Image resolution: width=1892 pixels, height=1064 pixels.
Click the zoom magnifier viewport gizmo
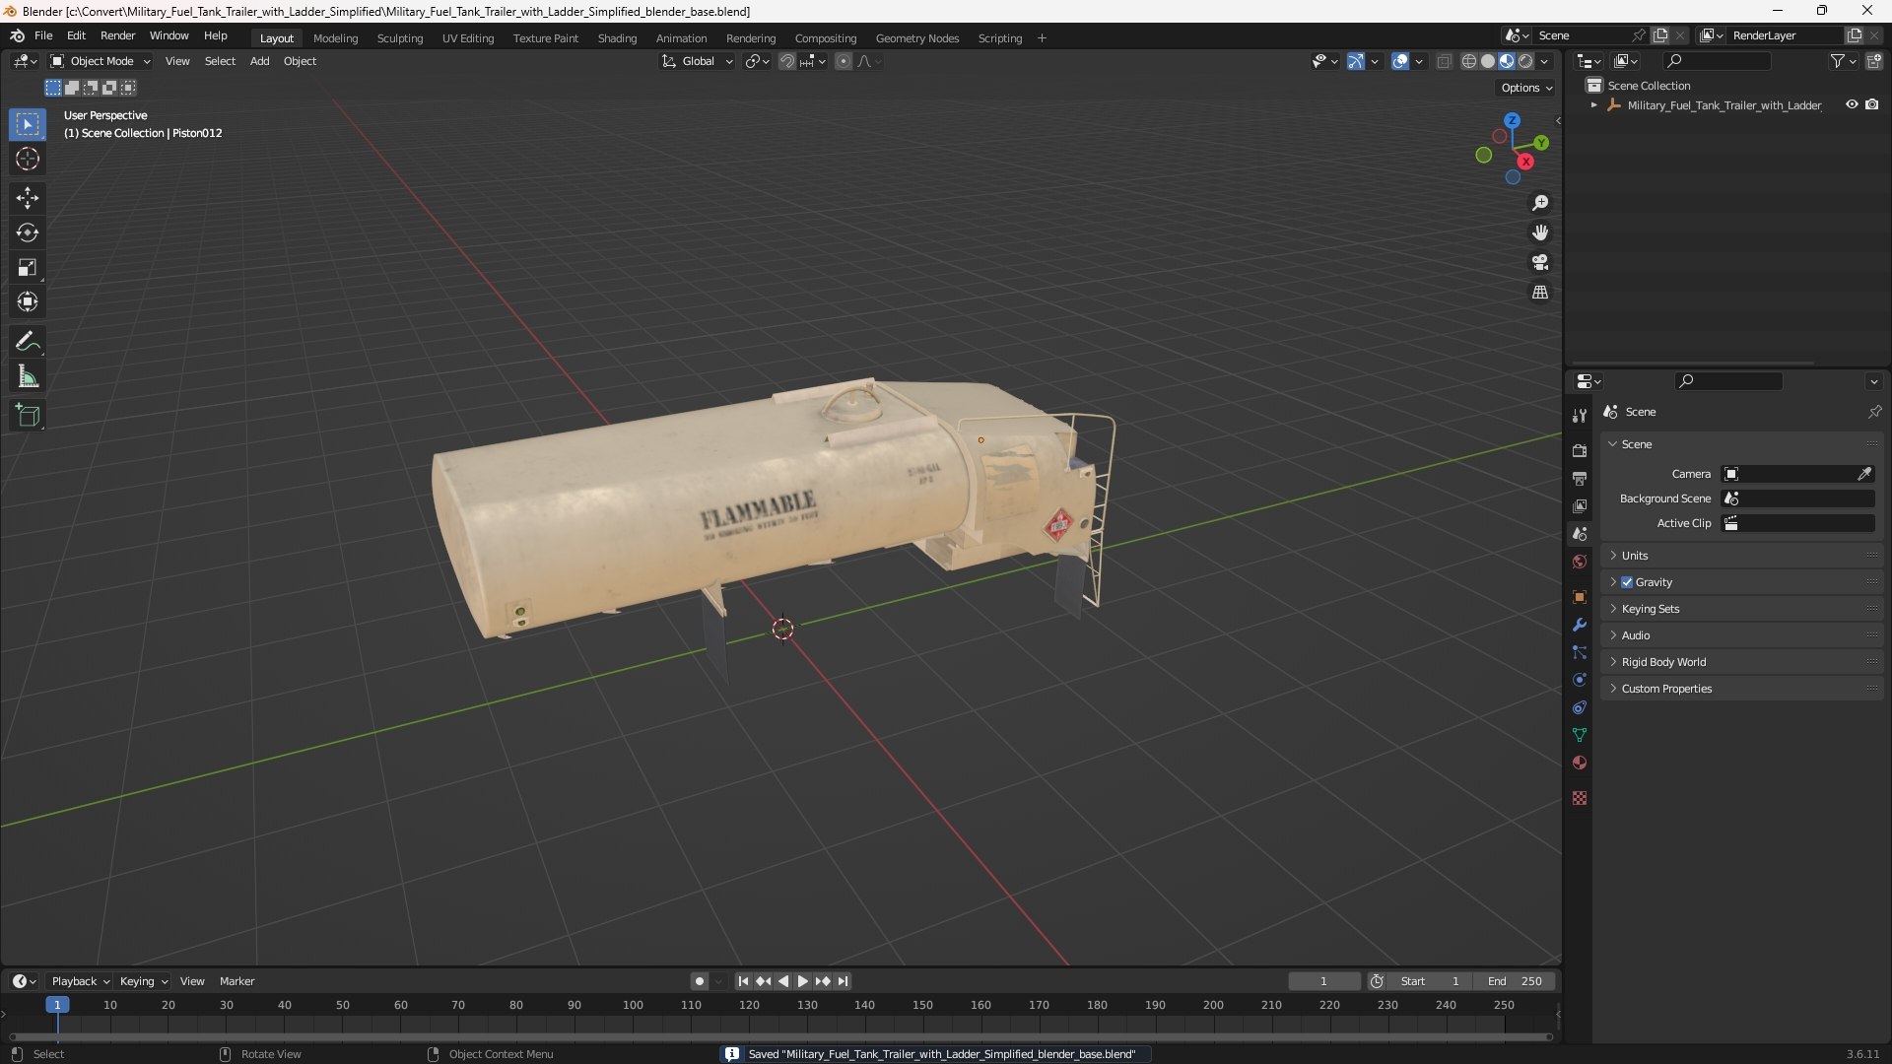[1540, 203]
